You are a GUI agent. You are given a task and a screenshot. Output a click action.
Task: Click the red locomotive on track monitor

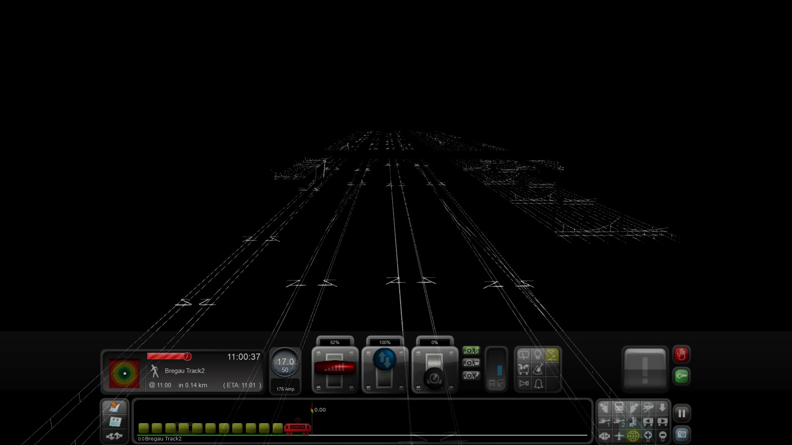click(297, 429)
